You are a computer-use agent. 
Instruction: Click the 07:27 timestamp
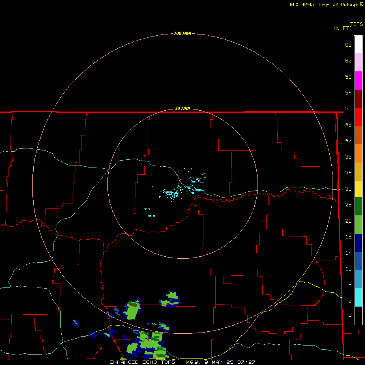(246, 362)
